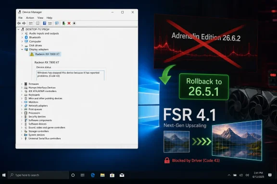This screenshot has height=184, width=277.
Task: Collapse the DESKTOP-7G1P8QH root node
Action: (x=19, y=29)
